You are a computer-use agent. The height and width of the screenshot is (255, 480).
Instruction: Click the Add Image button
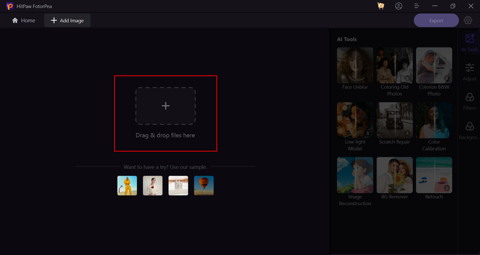68,20
